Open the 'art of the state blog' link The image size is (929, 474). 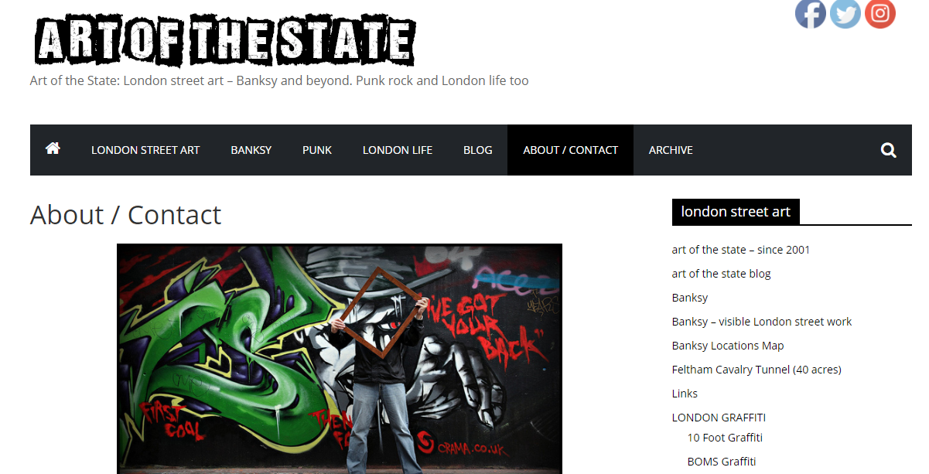[x=722, y=274]
